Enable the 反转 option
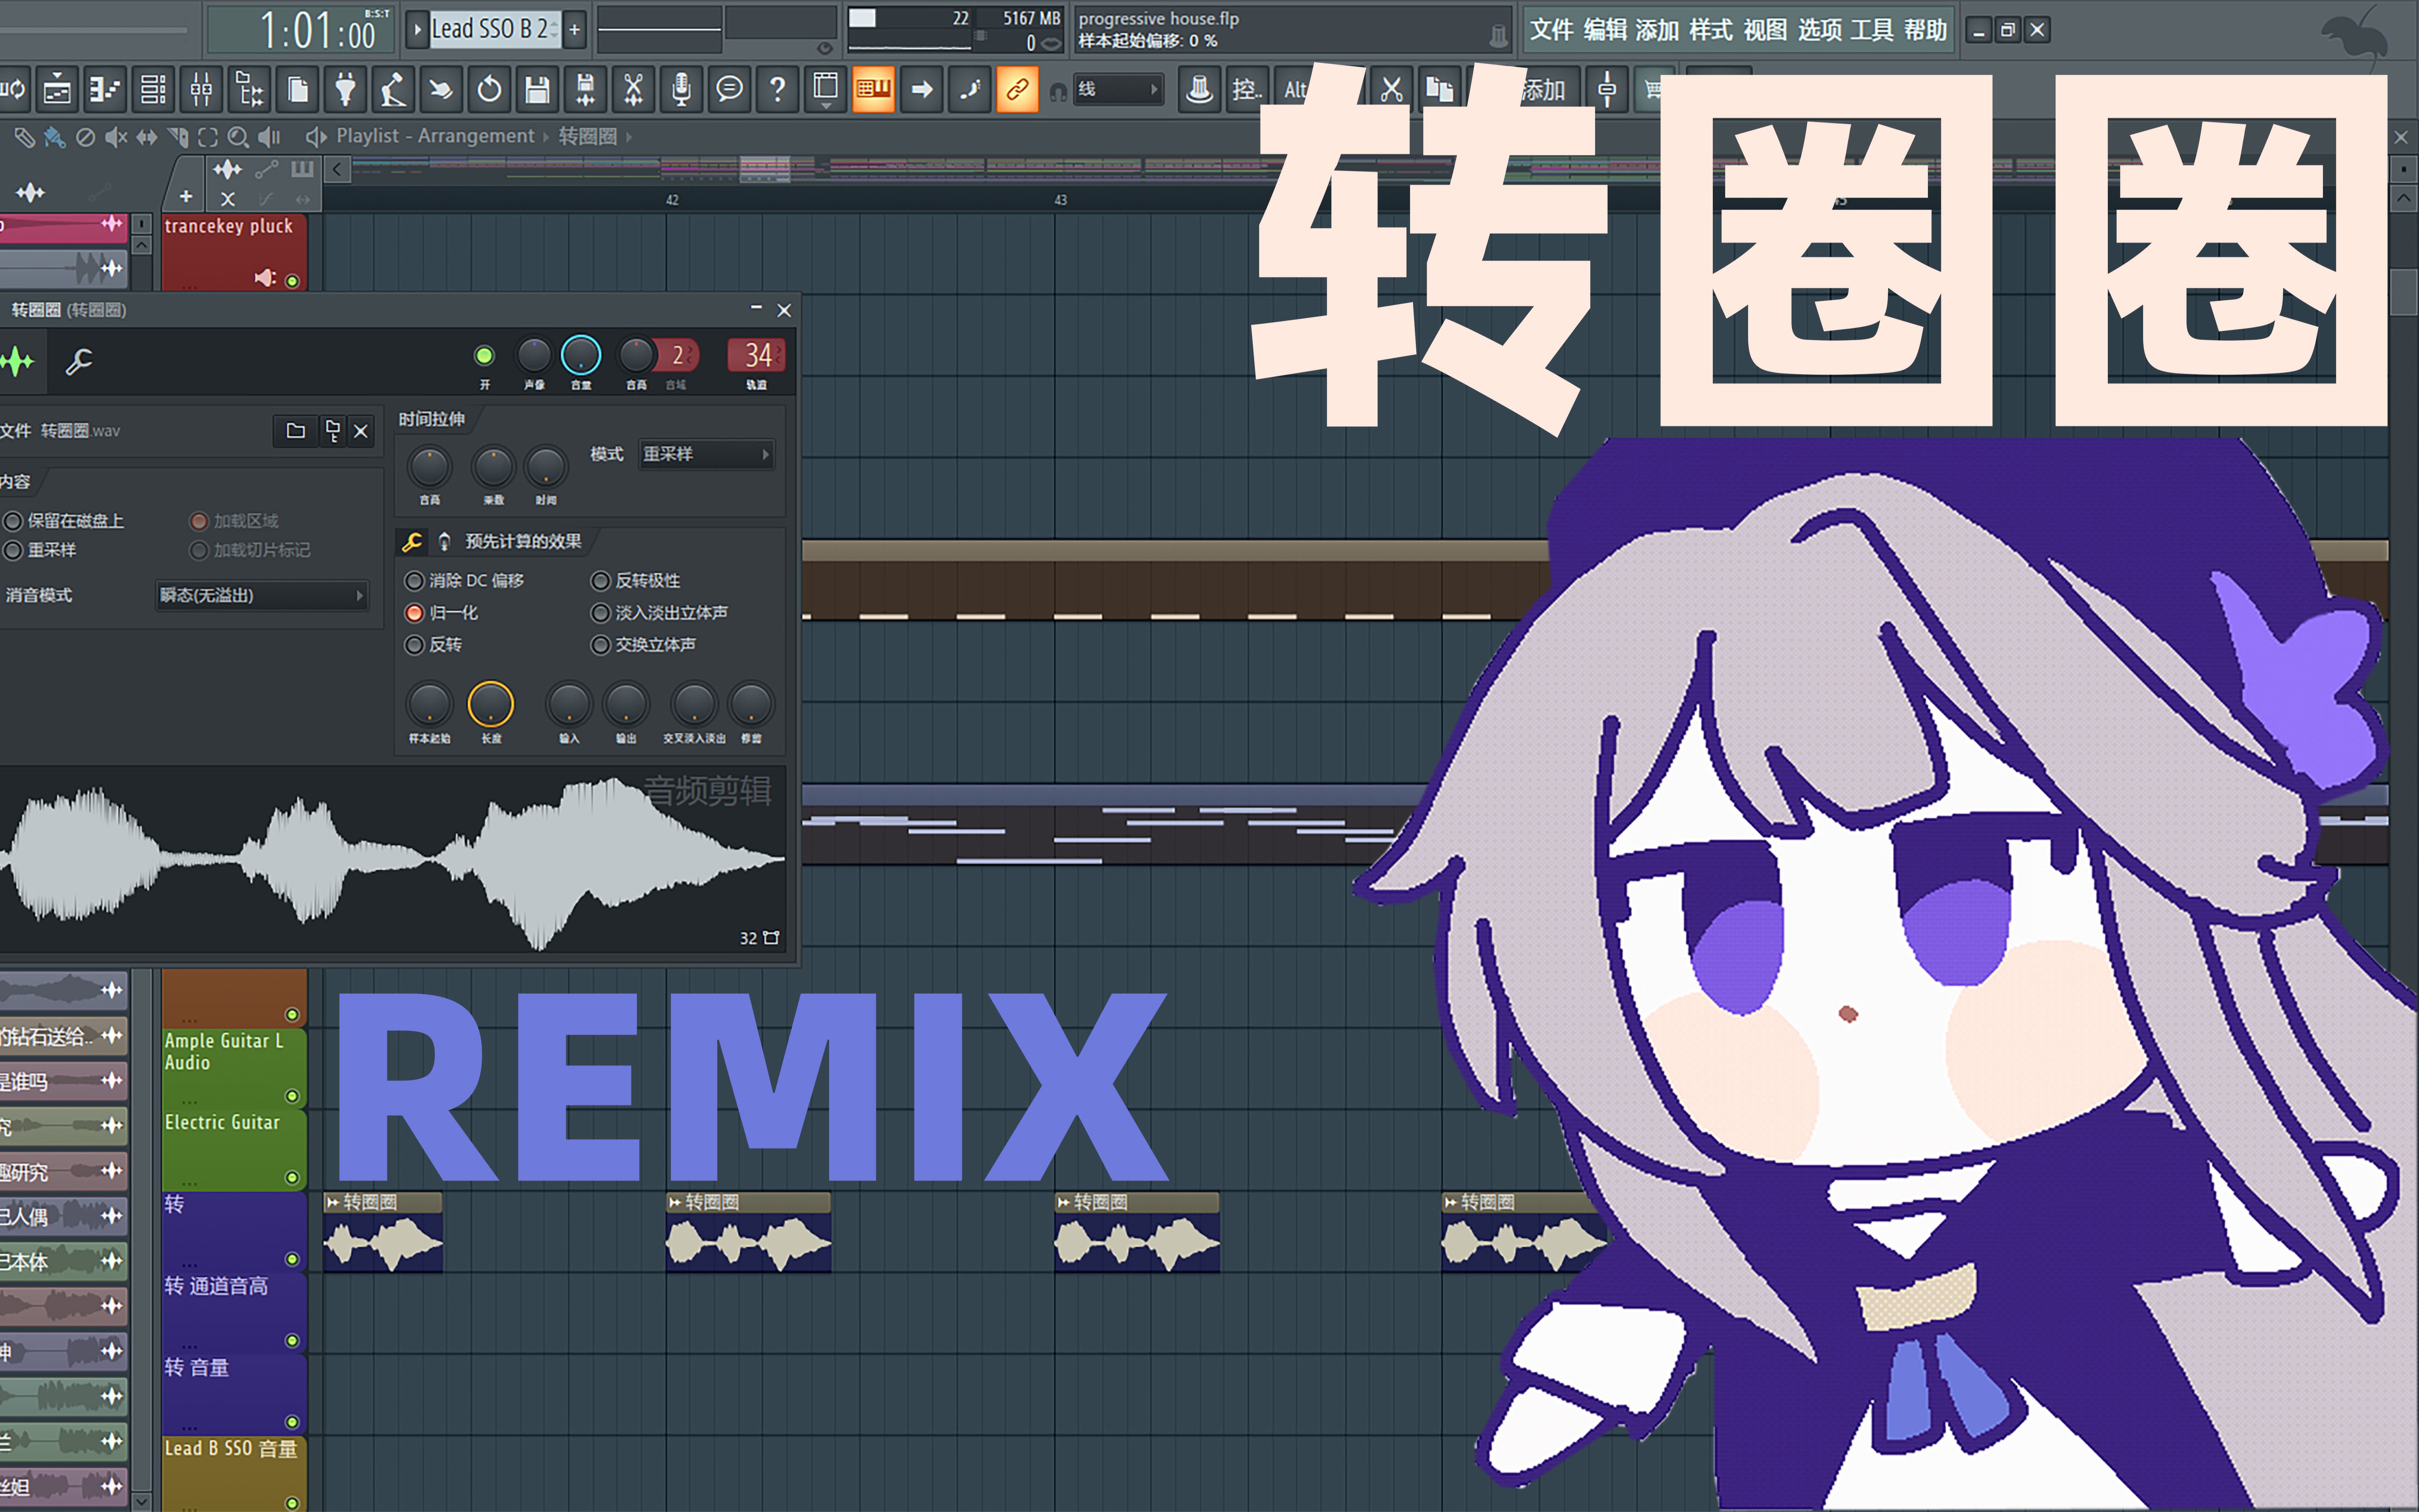Screen dimensions: 2419x1512 [x=414, y=645]
